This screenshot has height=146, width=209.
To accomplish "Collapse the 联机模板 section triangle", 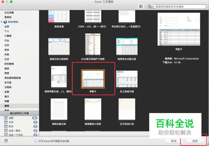I will coord(2,22).
